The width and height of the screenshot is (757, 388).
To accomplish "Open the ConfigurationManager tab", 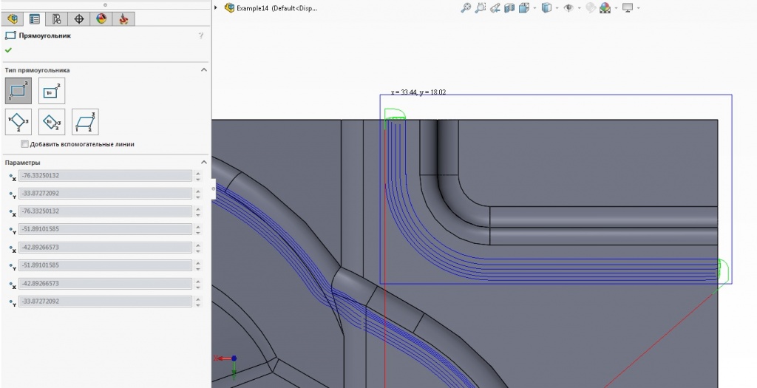I will click(x=56, y=18).
